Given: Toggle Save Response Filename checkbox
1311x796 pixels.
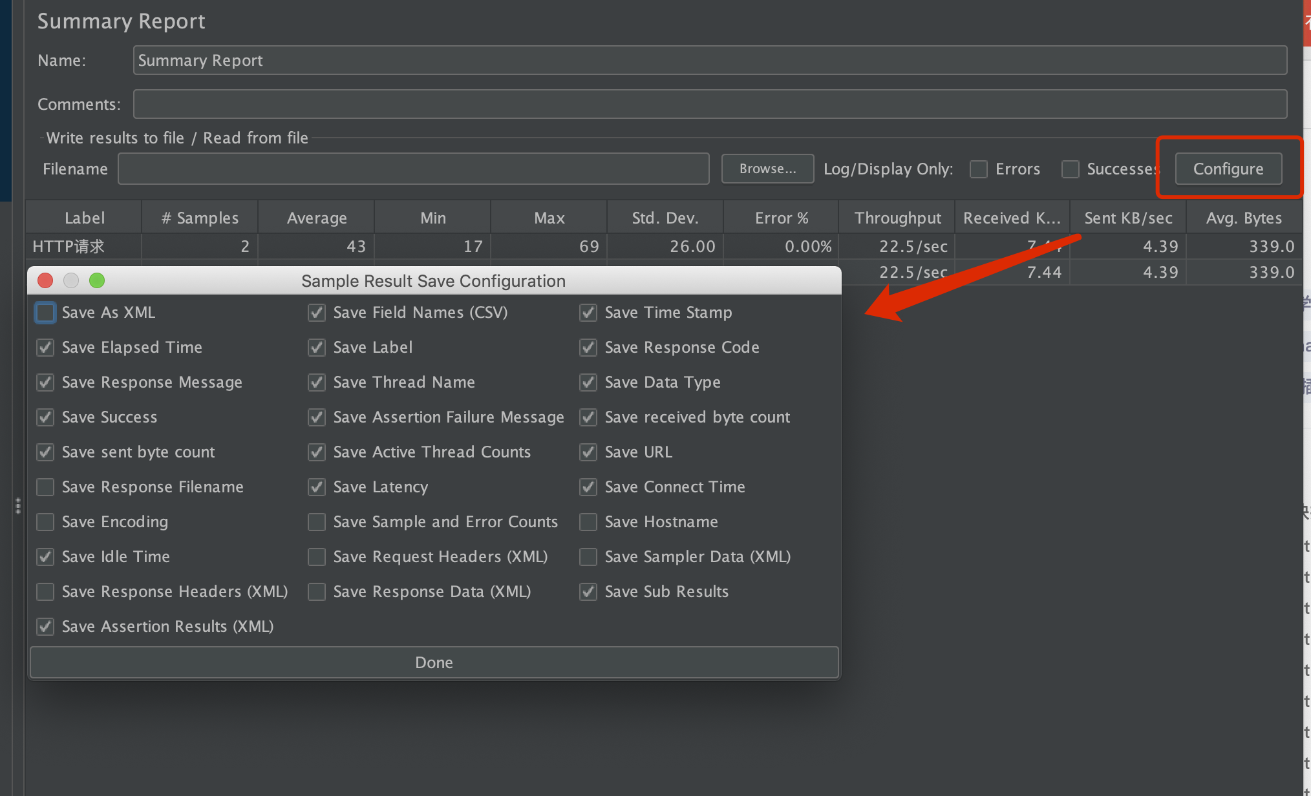Looking at the screenshot, I should pos(45,487).
